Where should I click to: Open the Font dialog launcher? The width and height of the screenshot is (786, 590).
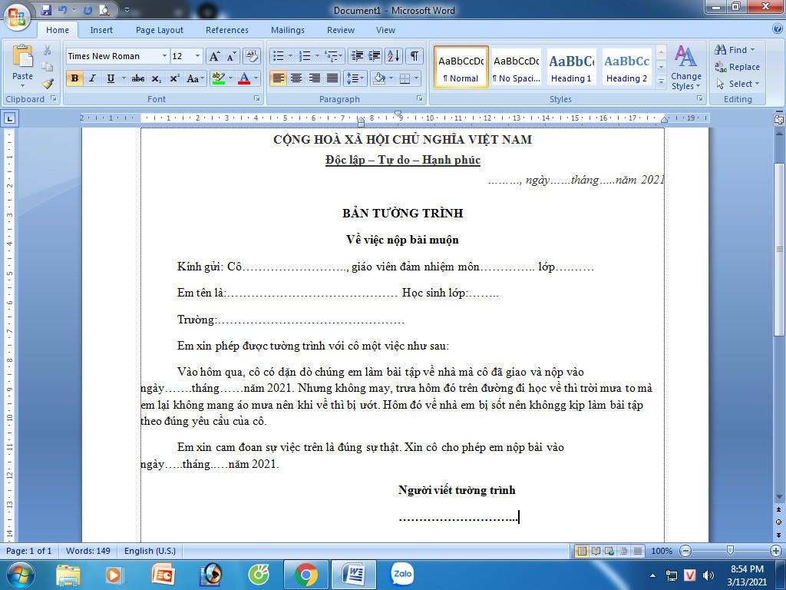(256, 99)
